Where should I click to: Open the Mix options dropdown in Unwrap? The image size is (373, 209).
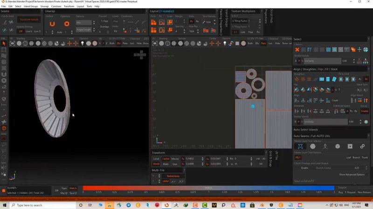[x=84, y=22]
